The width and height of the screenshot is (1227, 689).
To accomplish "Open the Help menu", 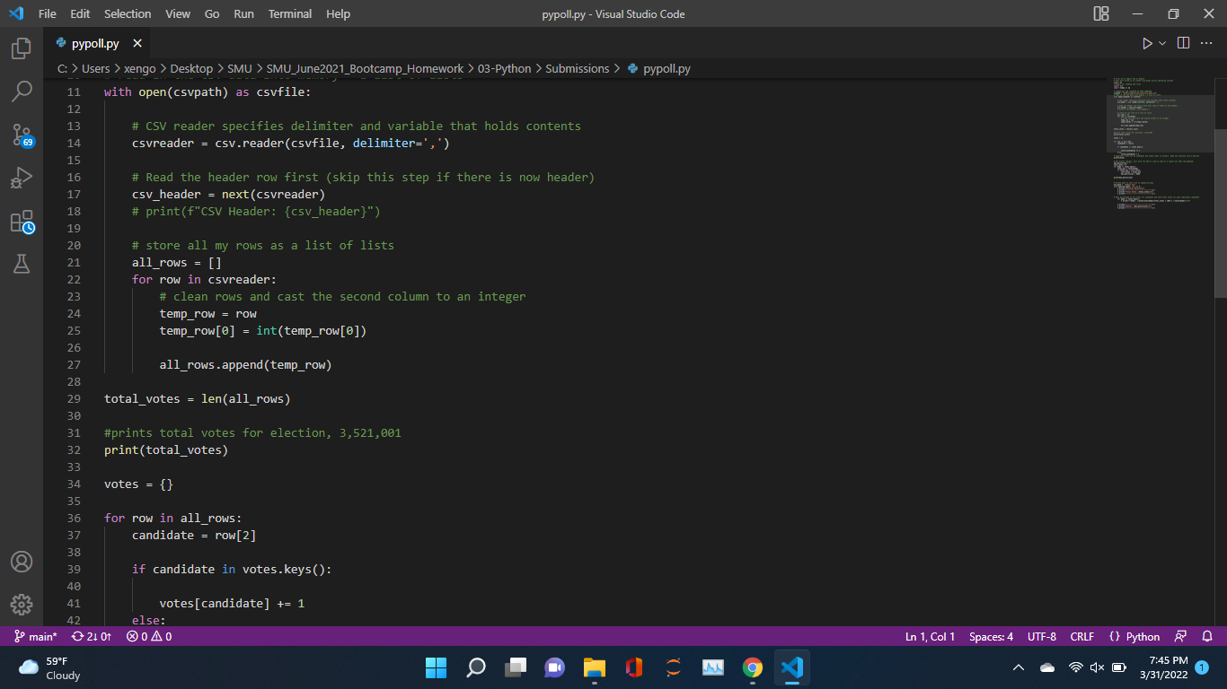I will pos(339,13).
